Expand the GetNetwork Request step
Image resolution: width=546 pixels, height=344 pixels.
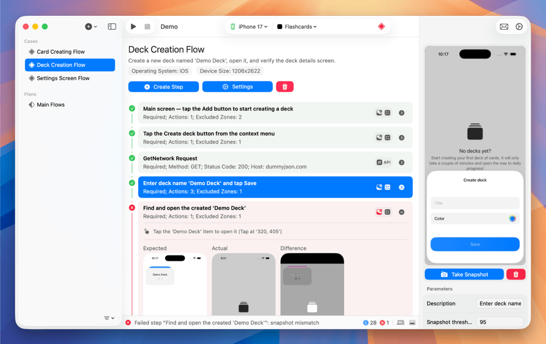click(401, 162)
